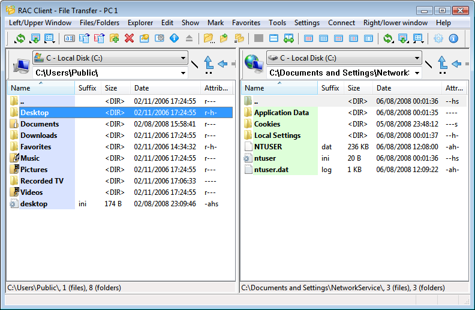Click the gray square stop icon

click(x=258, y=38)
